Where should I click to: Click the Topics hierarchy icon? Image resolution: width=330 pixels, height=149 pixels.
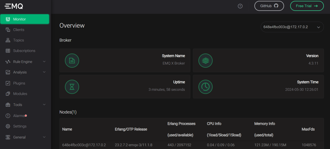point(8,40)
